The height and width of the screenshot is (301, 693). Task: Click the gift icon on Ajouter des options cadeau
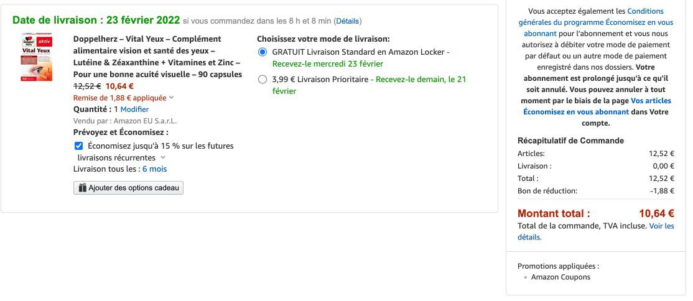coord(82,188)
